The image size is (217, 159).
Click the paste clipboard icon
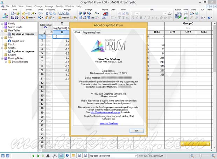click(x=47, y=17)
